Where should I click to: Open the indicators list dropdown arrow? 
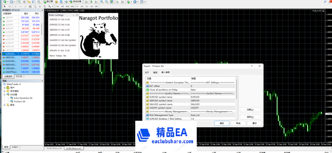131,2
